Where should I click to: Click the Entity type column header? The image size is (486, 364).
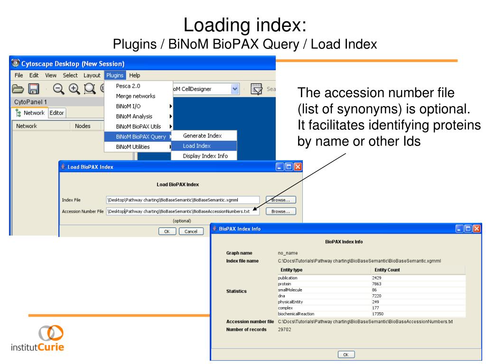tap(325, 270)
